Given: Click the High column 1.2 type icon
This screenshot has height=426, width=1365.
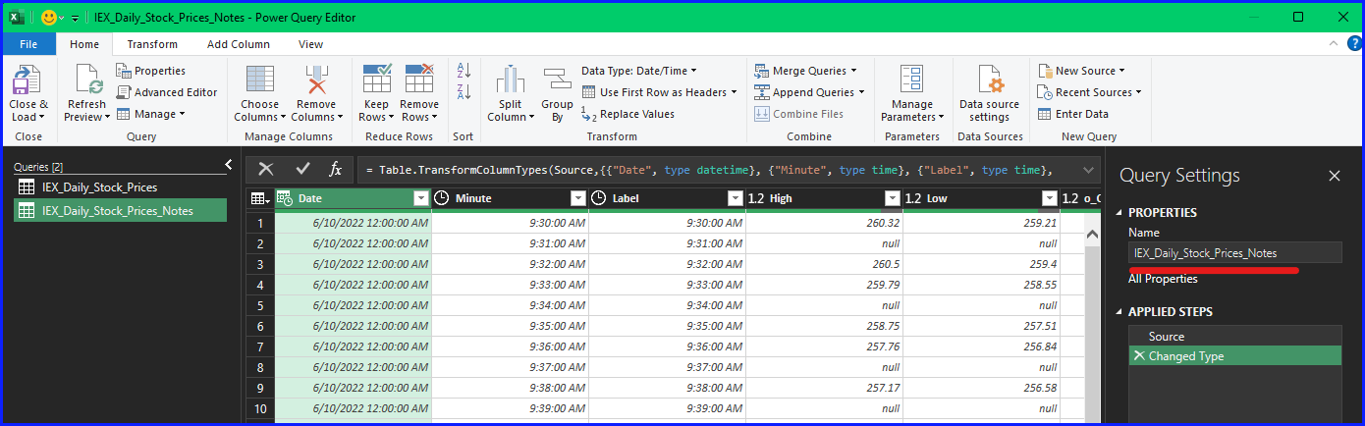Looking at the screenshot, I should (756, 198).
